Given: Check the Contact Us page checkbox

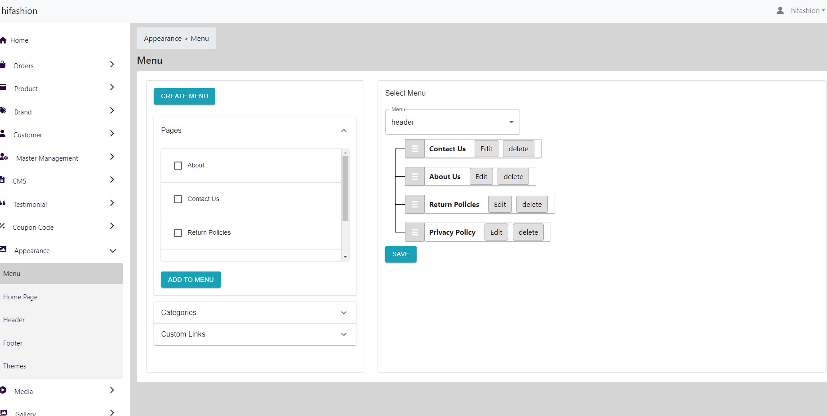Looking at the screenshot, I should (178, 199).
